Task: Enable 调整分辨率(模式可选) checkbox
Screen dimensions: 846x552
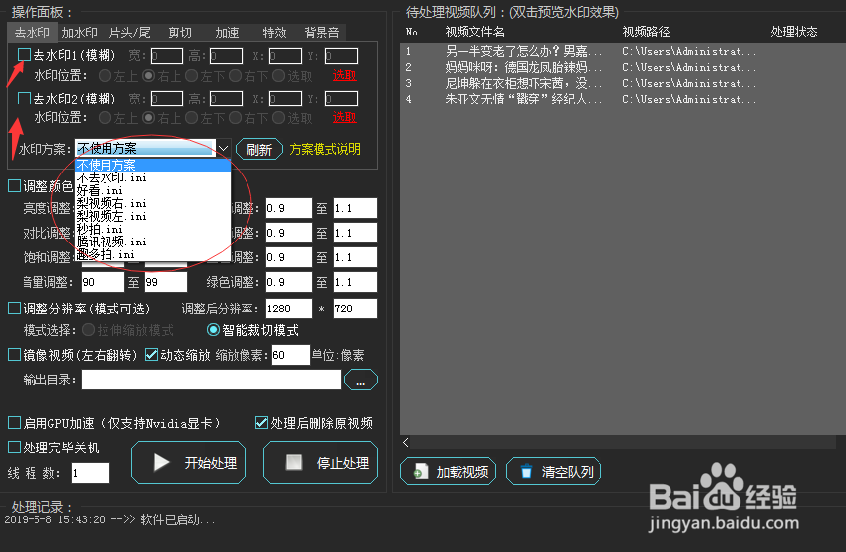Action: [14, 309]
